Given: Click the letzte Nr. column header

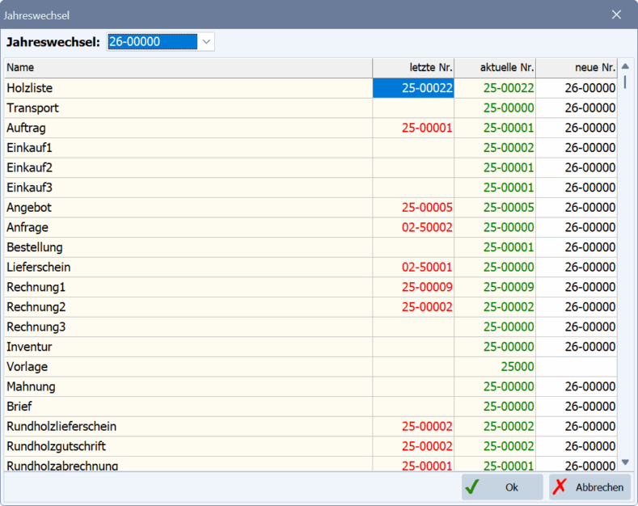Looking at the screenshot, I should [x=413, y=68].
